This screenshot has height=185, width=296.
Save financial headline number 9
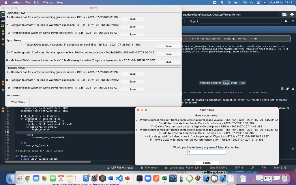132,89
